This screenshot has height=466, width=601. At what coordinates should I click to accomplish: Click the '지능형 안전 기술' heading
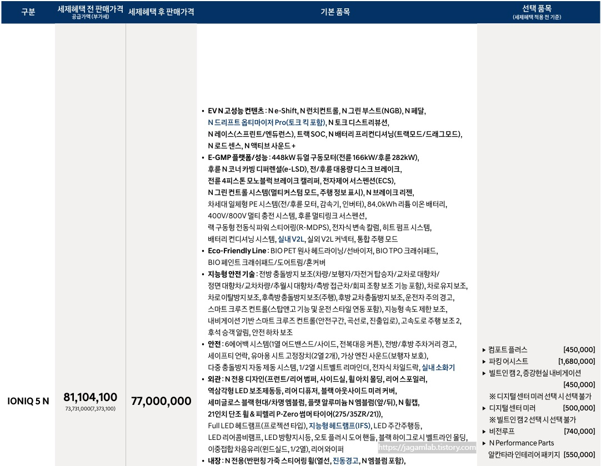tap(231, 274)
